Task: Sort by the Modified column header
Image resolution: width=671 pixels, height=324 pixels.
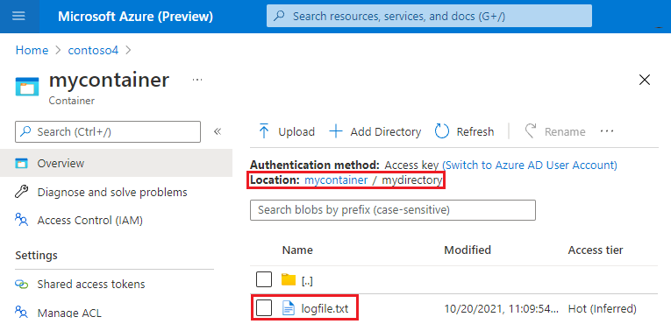Action: 468,250
